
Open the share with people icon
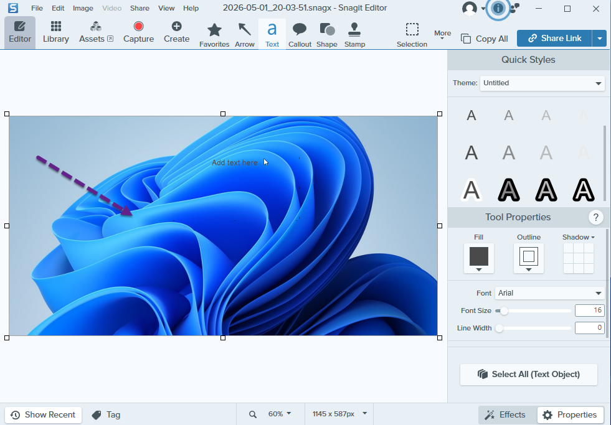pyautogui.click(x=514, y=8)
